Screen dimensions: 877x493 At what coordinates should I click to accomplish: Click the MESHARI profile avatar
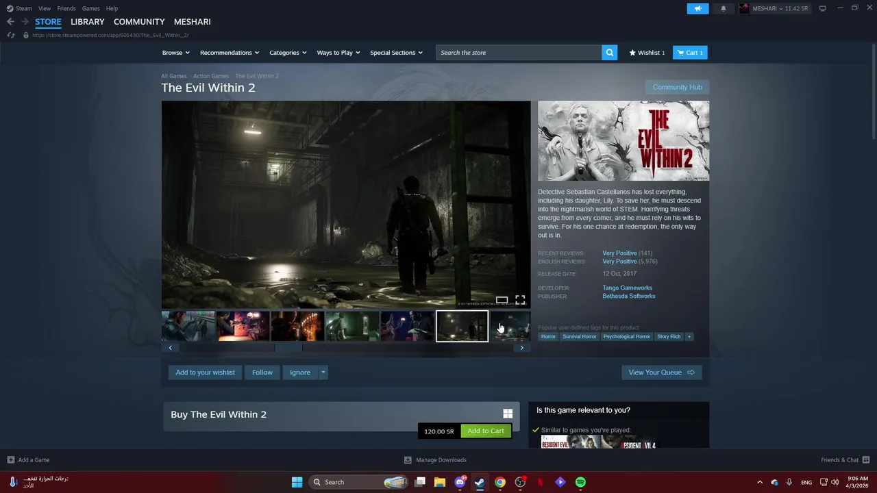[745, 8]
